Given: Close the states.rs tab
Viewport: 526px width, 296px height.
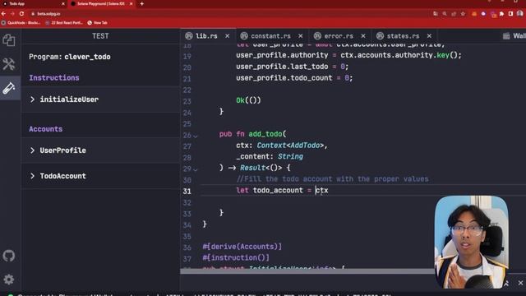Looking at the screenshot, I should click(429, 36).
